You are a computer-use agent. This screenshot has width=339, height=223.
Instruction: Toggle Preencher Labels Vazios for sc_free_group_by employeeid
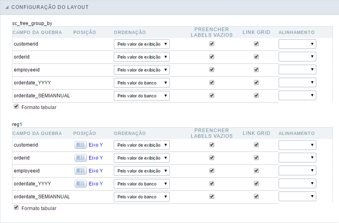212,69
